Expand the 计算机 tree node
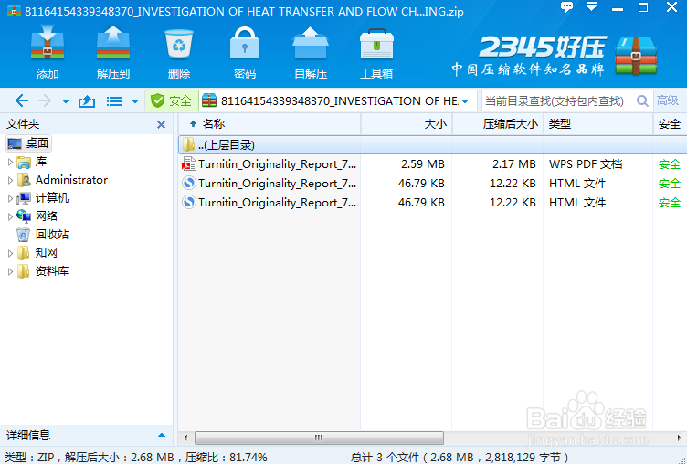This screenshot has height=464, width=687. tap(11, 198)
